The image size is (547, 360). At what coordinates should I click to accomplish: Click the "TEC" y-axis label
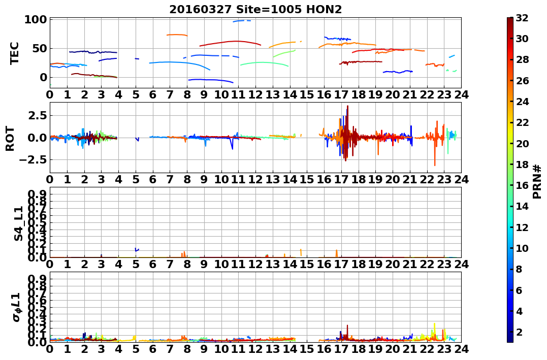click(x=14, y=53)
